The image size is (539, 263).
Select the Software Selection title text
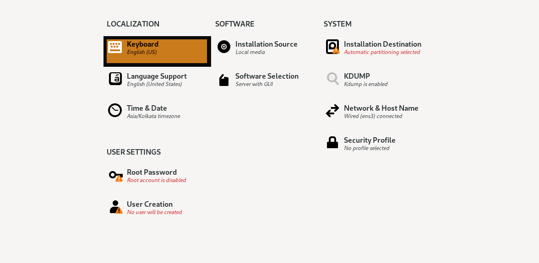[x=267, y=76]
